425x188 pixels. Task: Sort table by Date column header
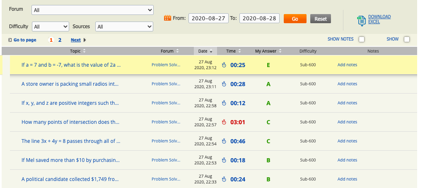[205, 51]
